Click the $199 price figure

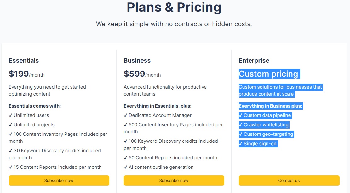point(19,74)
